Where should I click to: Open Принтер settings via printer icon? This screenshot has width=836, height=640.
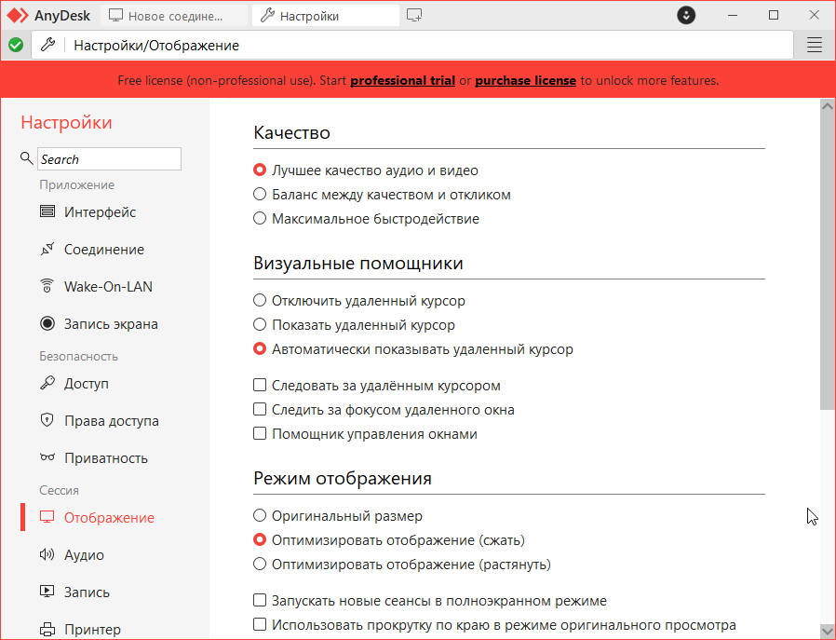pos(47,630)
